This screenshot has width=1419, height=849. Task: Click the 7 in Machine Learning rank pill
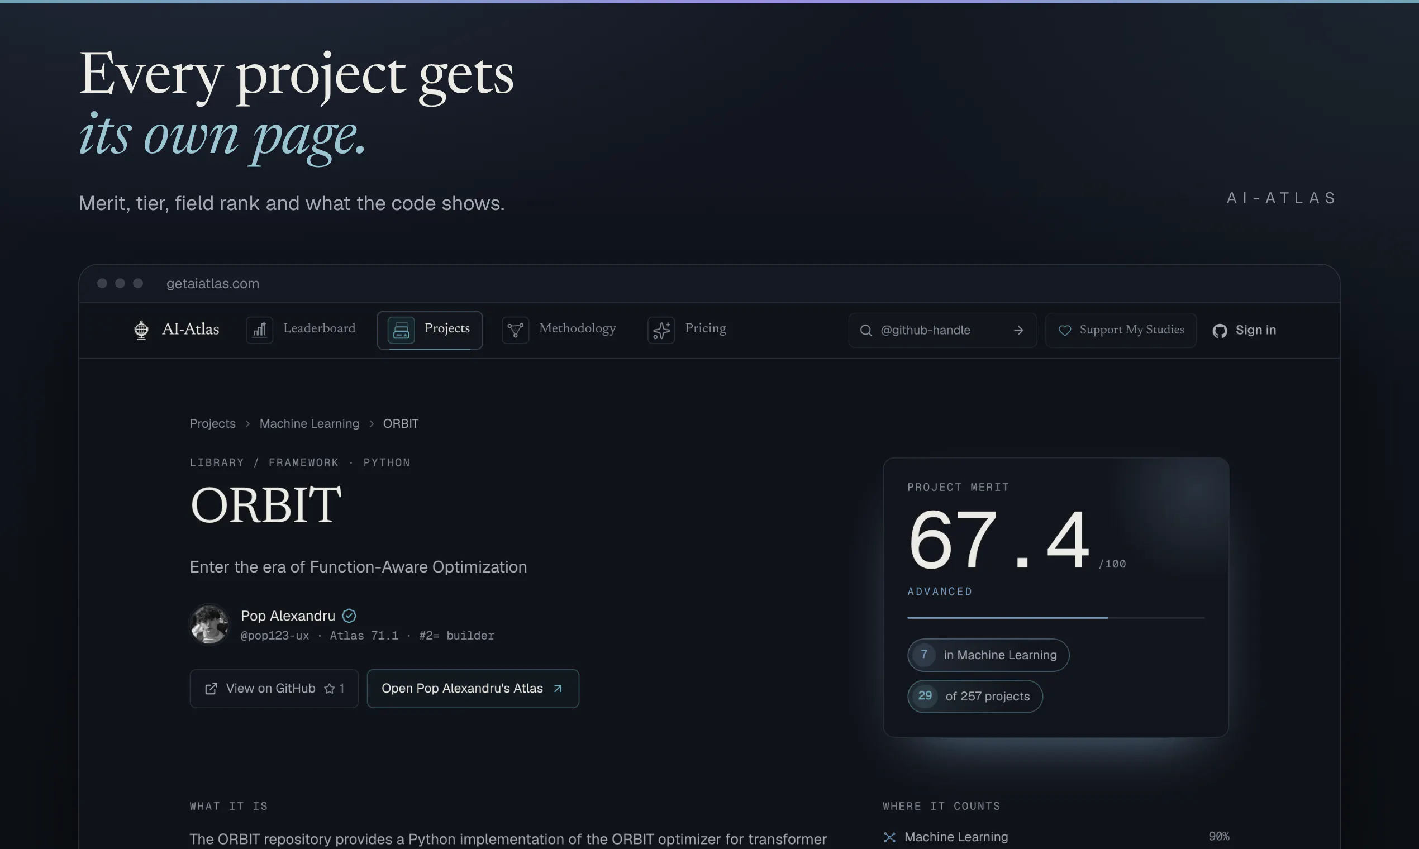point(988,655)
